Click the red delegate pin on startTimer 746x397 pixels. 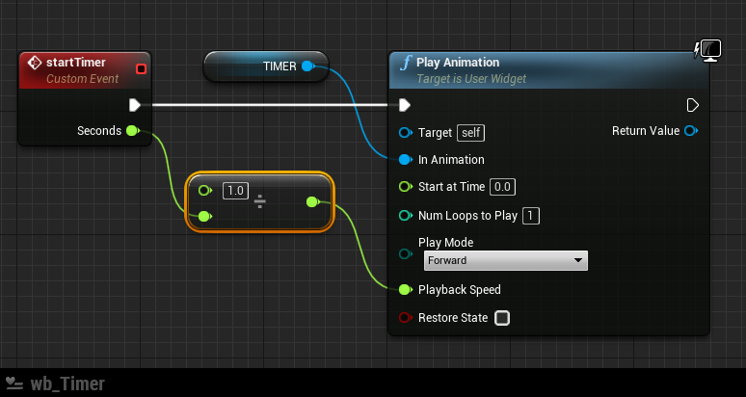pos(141,69)
